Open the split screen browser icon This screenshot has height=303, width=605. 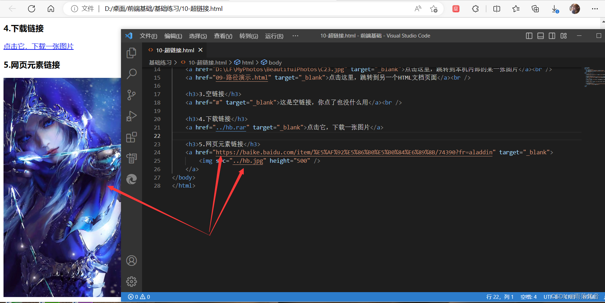tap(497, 9)
